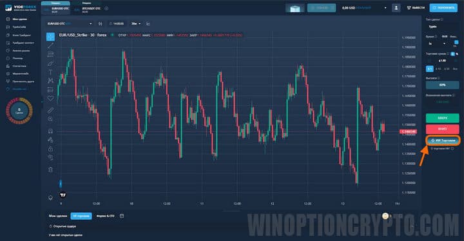
Task: Click the object tree icon below toolbar
Action: coord(51,197)
